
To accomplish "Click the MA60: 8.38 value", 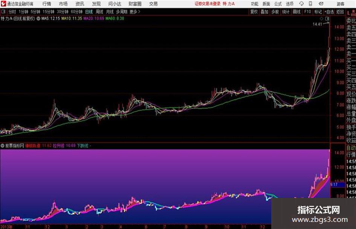I will tap(115, 18).
